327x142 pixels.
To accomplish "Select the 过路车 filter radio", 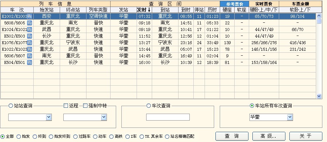I will point(75,137).
